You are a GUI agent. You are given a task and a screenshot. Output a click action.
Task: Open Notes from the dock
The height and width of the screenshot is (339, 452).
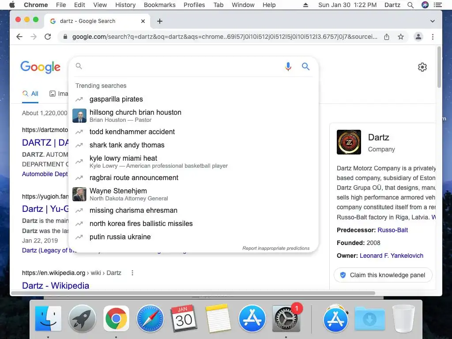[218, 318]
